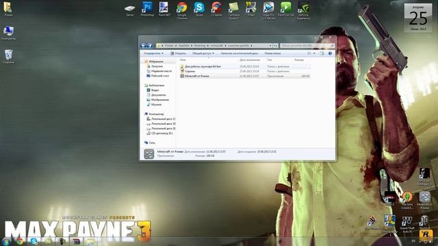This screenshot has height=246, width=438.
Task: Click the Новая папка toolbar button
Action: (272, 53)
